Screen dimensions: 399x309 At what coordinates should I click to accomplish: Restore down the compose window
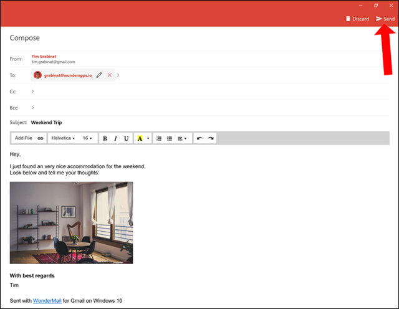tap(376, 6)
